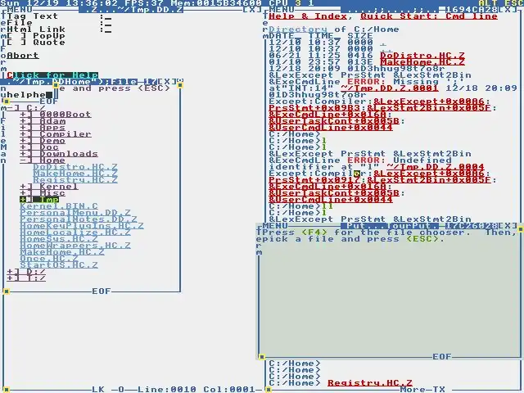
Task: Select DoDistro.HC.Z in the file tree
Action: coord(75,167)
